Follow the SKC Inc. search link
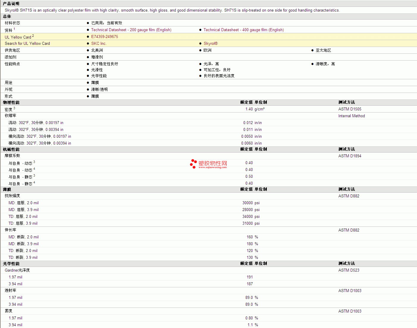Image resolution: width=417 pixels, height=328 pixels. click(99, 43)
